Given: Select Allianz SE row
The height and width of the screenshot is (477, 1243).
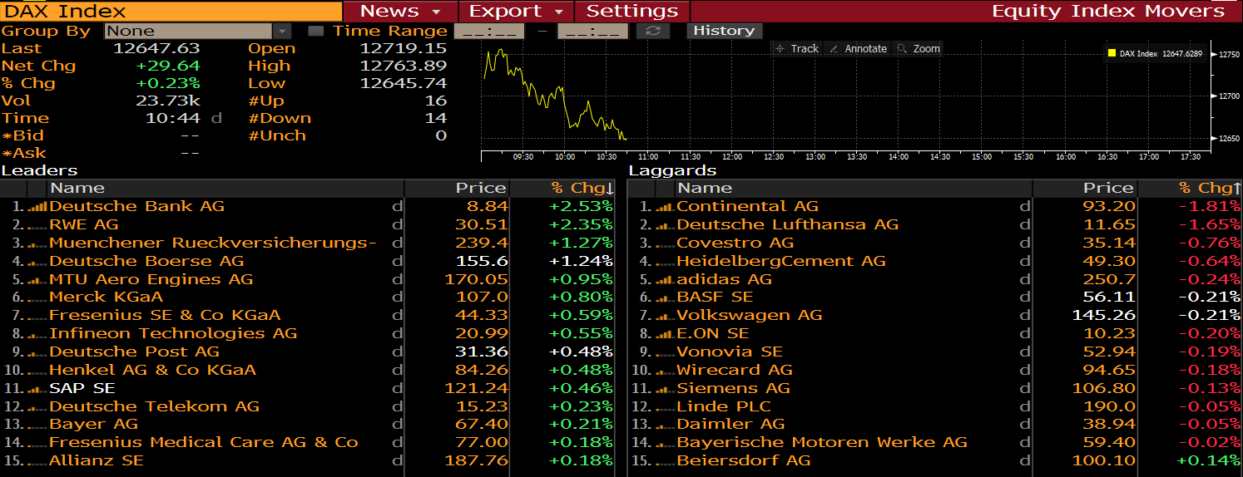Looking at the screenshot, I should (308, 460).
